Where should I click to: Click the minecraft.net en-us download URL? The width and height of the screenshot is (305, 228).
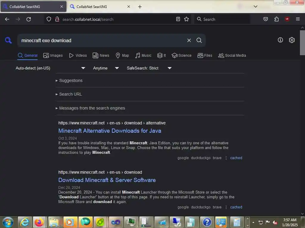pyautogui.click(x=100, y=172)
